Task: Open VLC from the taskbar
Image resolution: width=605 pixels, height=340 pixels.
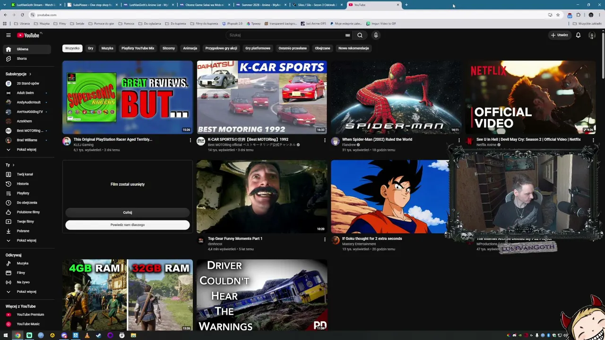Action: click(87, 335)
